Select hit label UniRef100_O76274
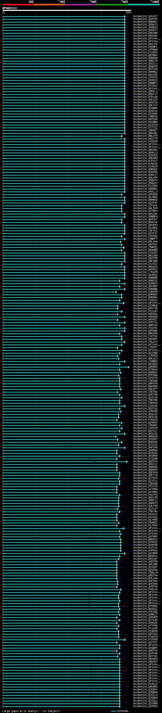 click(145, 378)
